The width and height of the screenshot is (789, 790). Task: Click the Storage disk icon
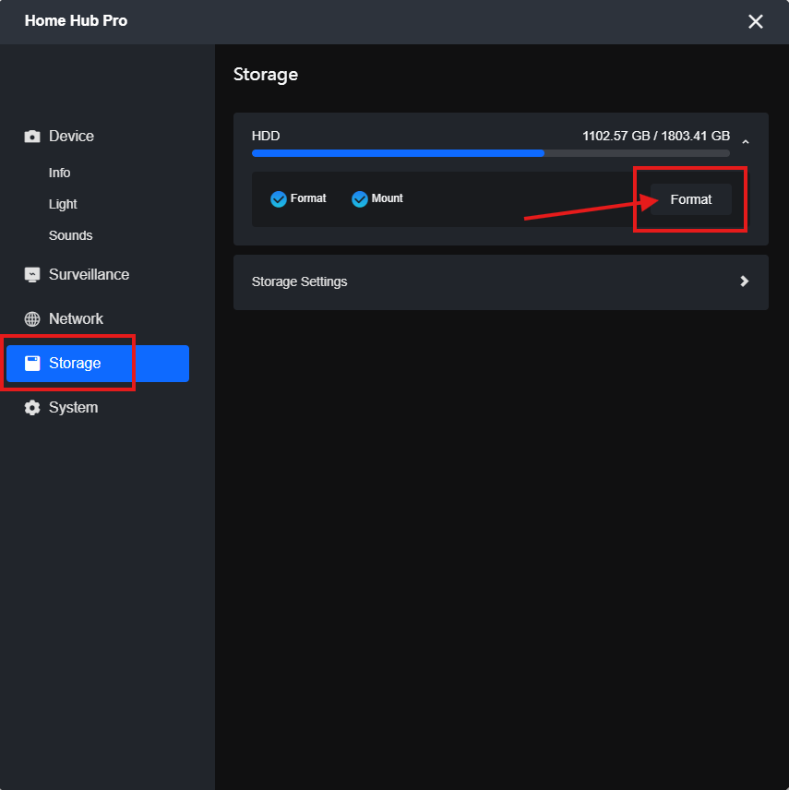click(x=32, y=364)
